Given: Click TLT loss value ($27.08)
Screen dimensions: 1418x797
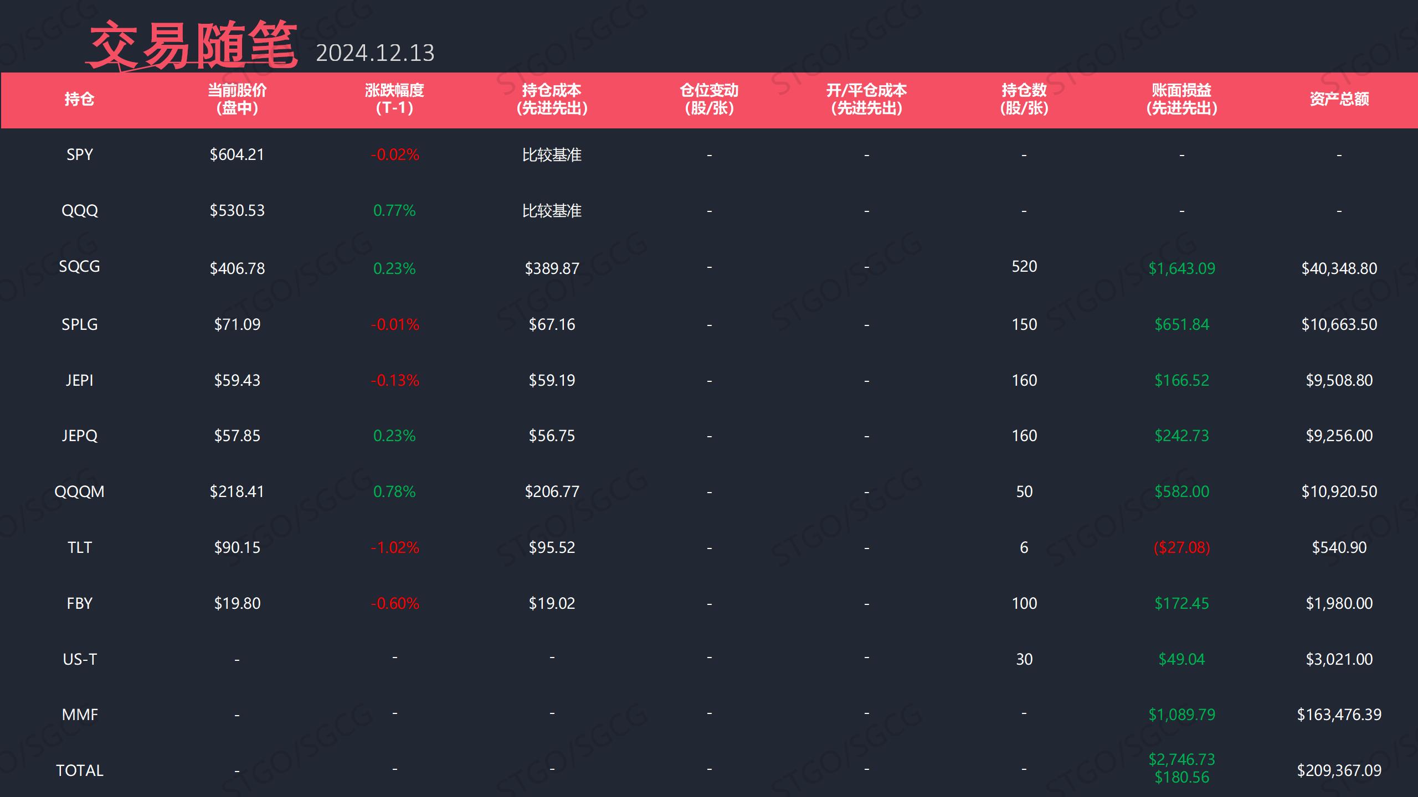Looking at the screenshot, I should pos(1181,547).
